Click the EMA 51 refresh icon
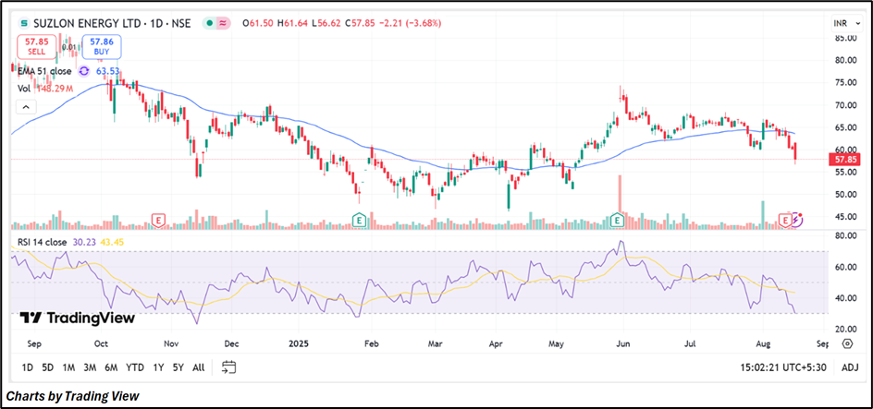Image resolution: width=873 pixels, height=409 pixels. pos(84,70)
